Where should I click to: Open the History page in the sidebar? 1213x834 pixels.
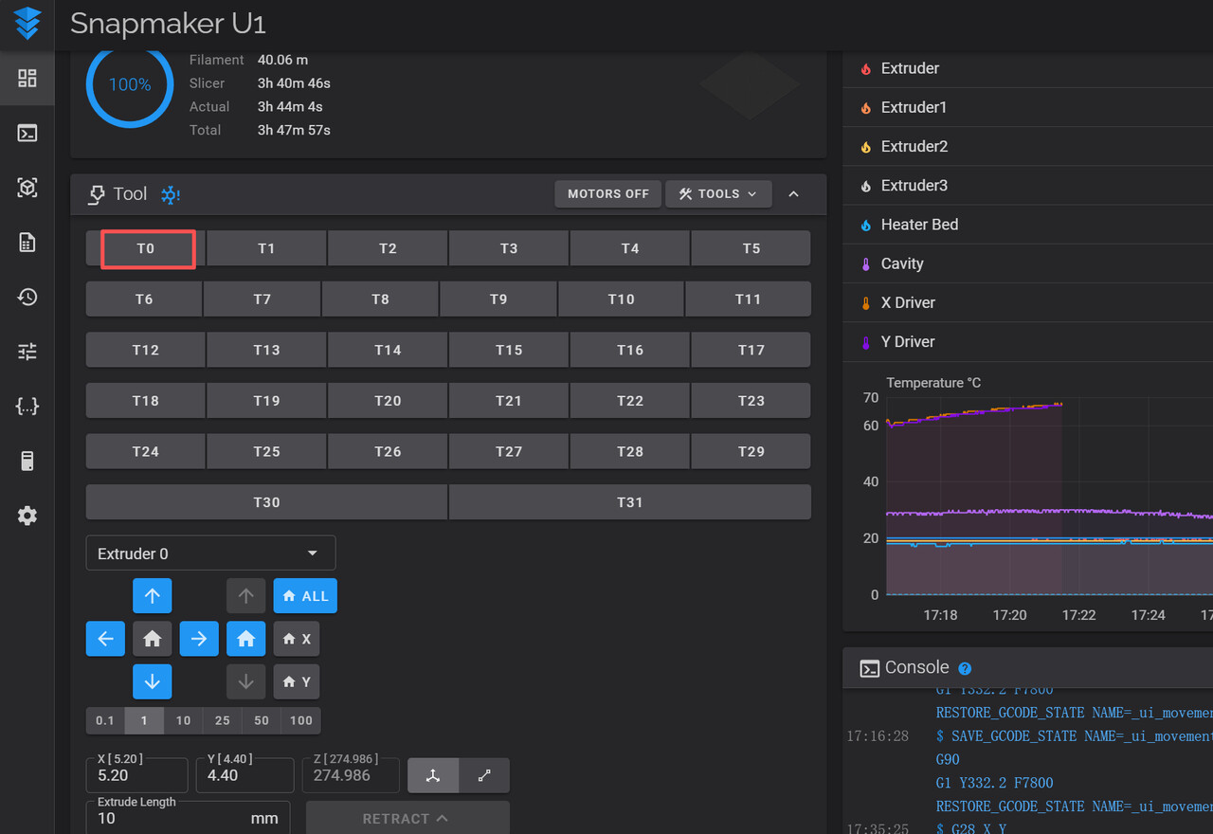tap(27, 298)
